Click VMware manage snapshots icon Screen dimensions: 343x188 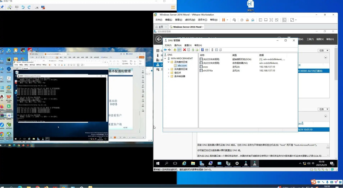pyautogui.click(x=253, y=20)
